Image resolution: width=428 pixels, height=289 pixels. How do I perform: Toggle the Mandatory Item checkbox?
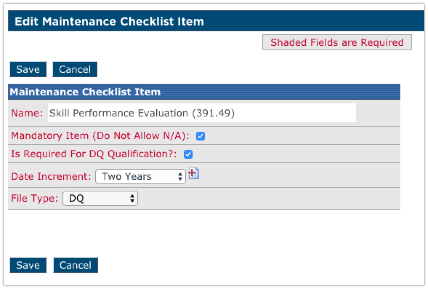pyautogui.click(x=200, y=136)
